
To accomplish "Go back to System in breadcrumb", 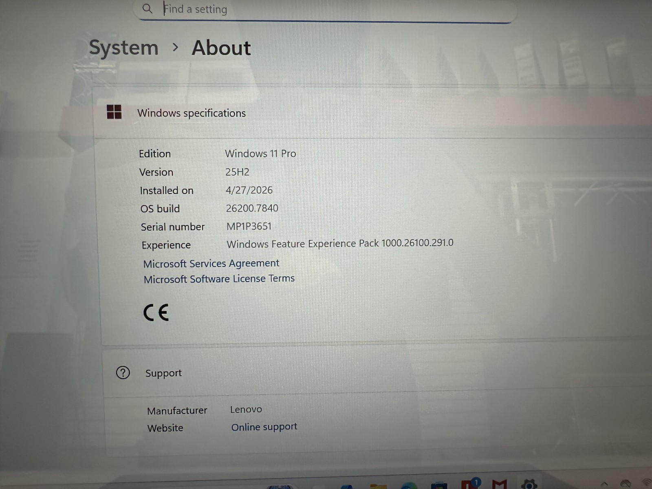I will coord(123,48).
